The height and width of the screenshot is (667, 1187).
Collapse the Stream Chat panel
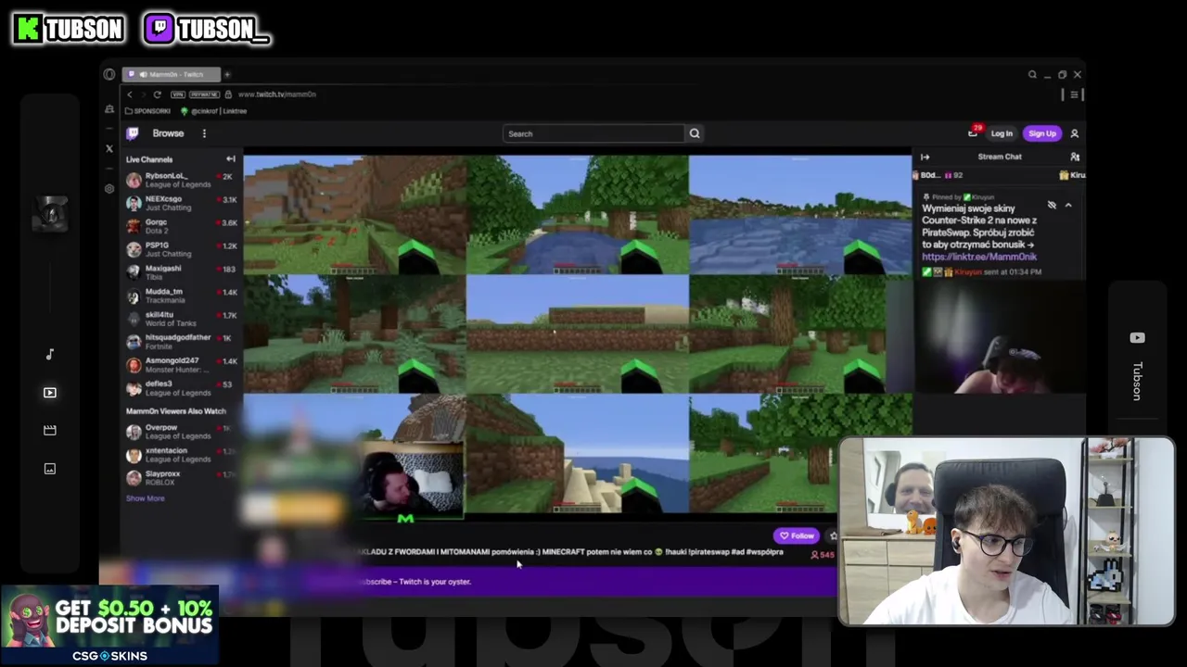(925, 157)
